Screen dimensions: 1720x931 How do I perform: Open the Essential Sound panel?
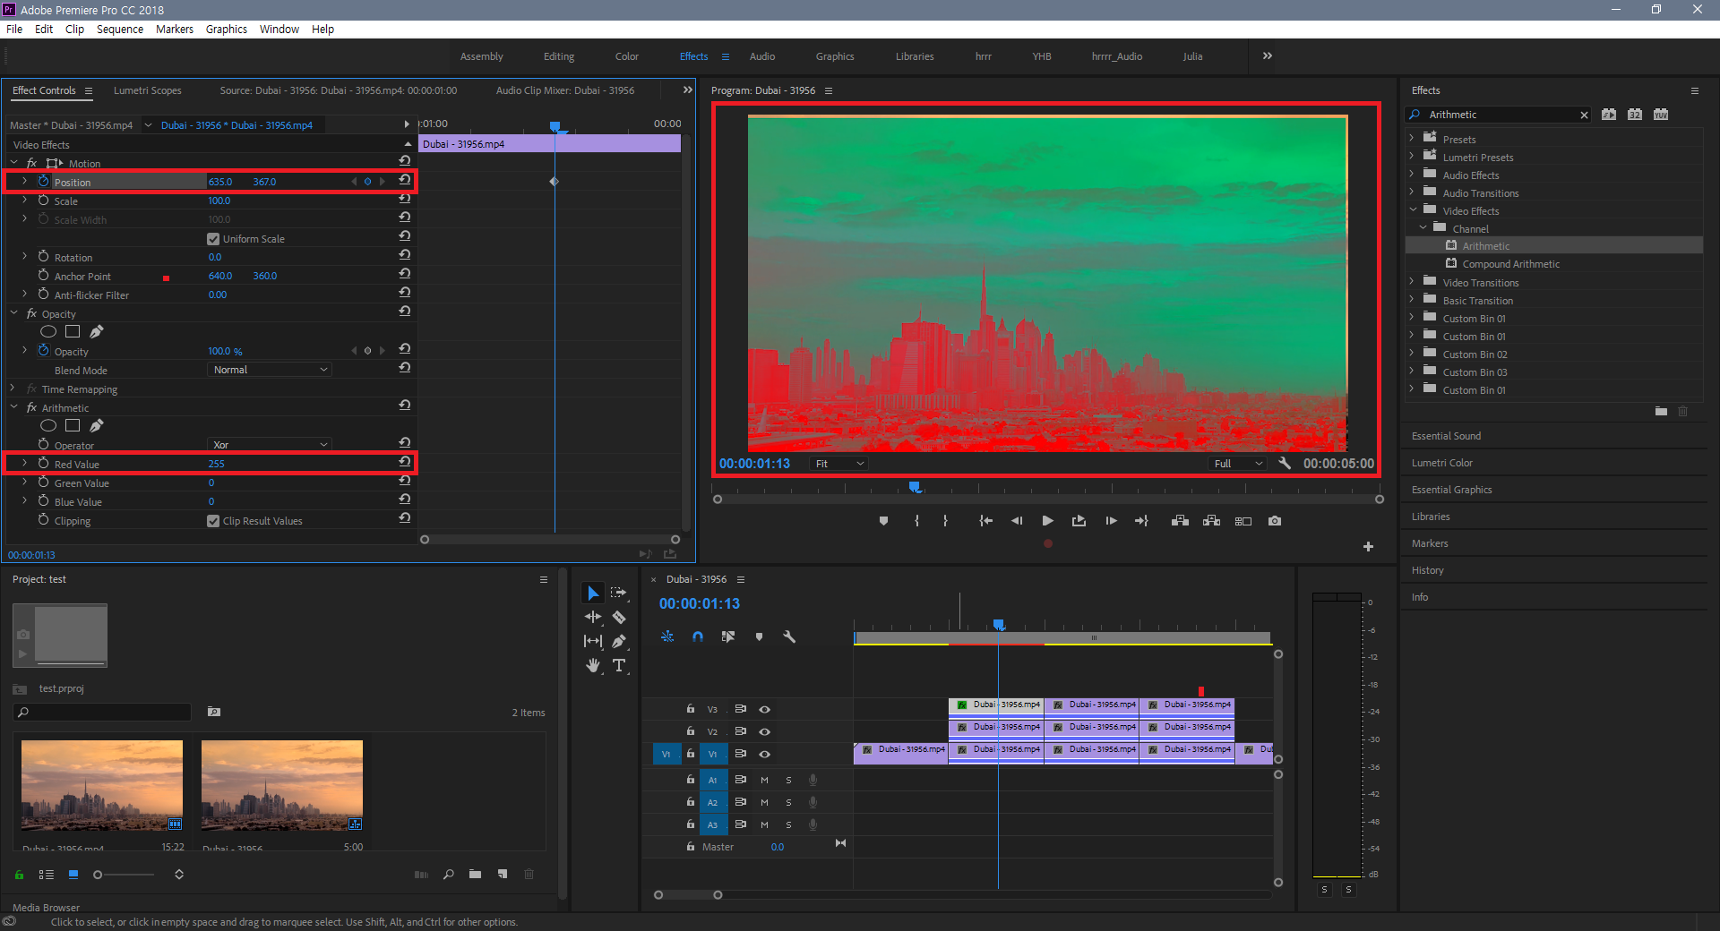click(1446, 436)
